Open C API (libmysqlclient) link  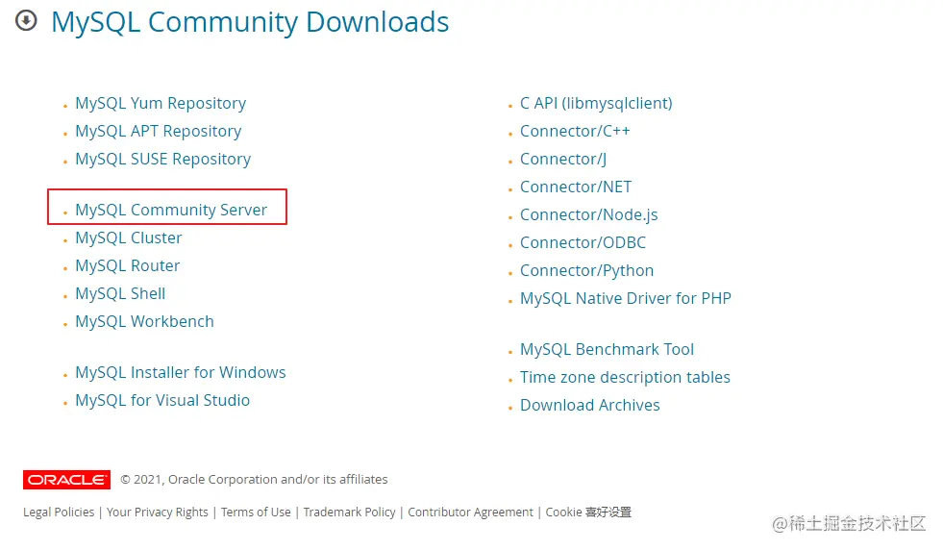click(596, 104)
